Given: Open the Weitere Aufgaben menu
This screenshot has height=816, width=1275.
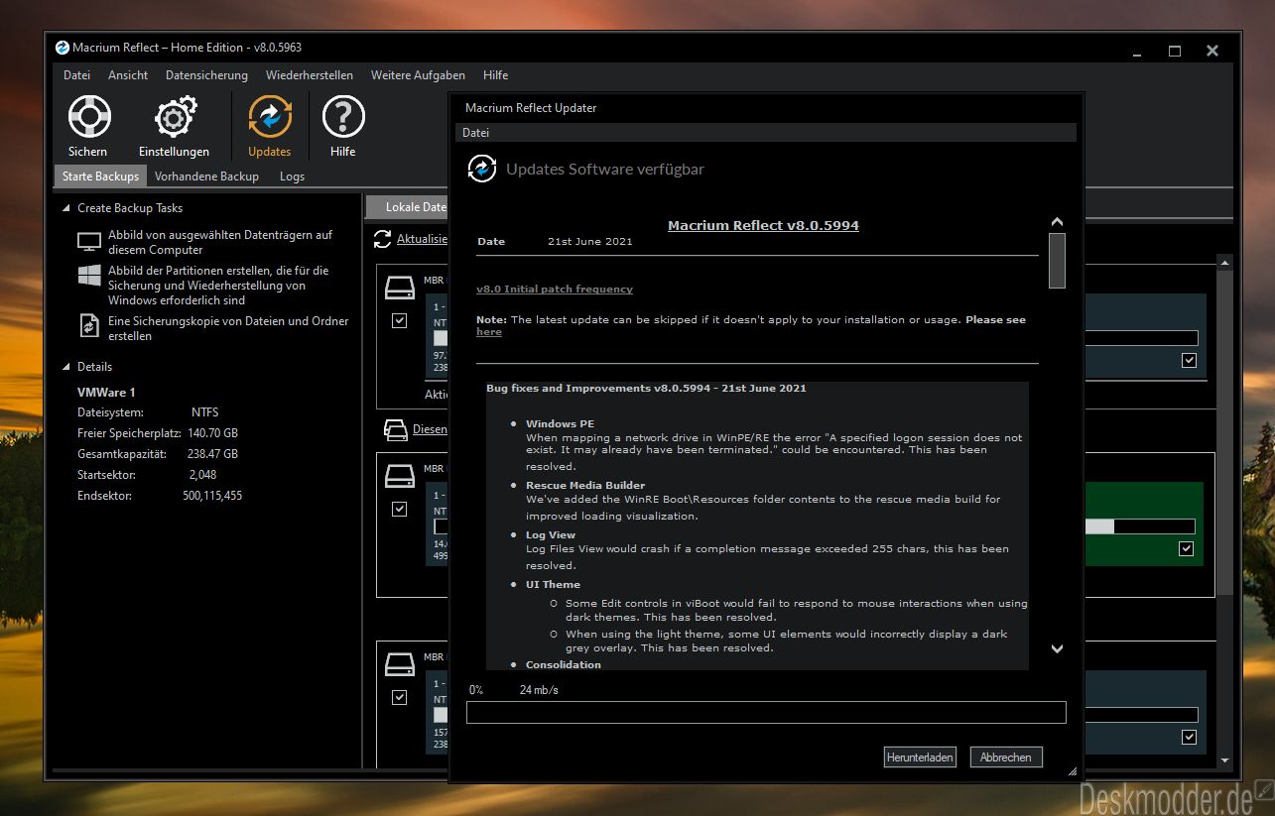Looking at the screenshot, I should click(418, 75).
